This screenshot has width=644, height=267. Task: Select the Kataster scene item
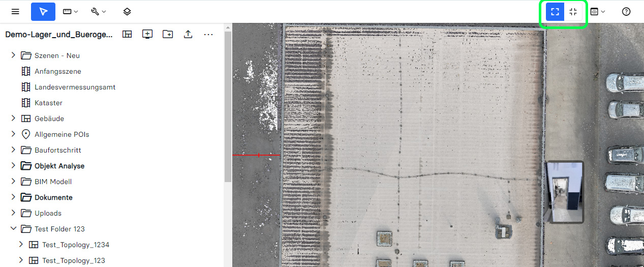pyautogui.click(x=48, y=103)
